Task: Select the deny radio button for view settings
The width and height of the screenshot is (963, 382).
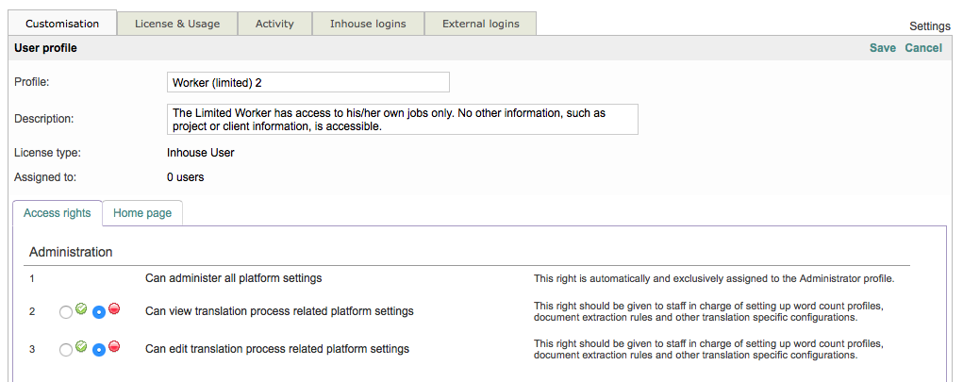Action: (99, 312)
